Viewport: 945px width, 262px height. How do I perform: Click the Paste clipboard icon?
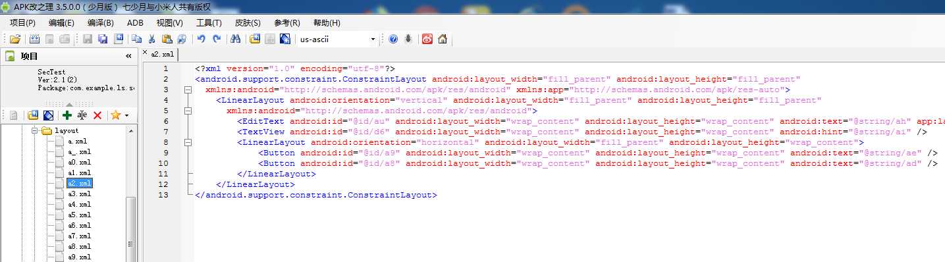tap(167, 39)
